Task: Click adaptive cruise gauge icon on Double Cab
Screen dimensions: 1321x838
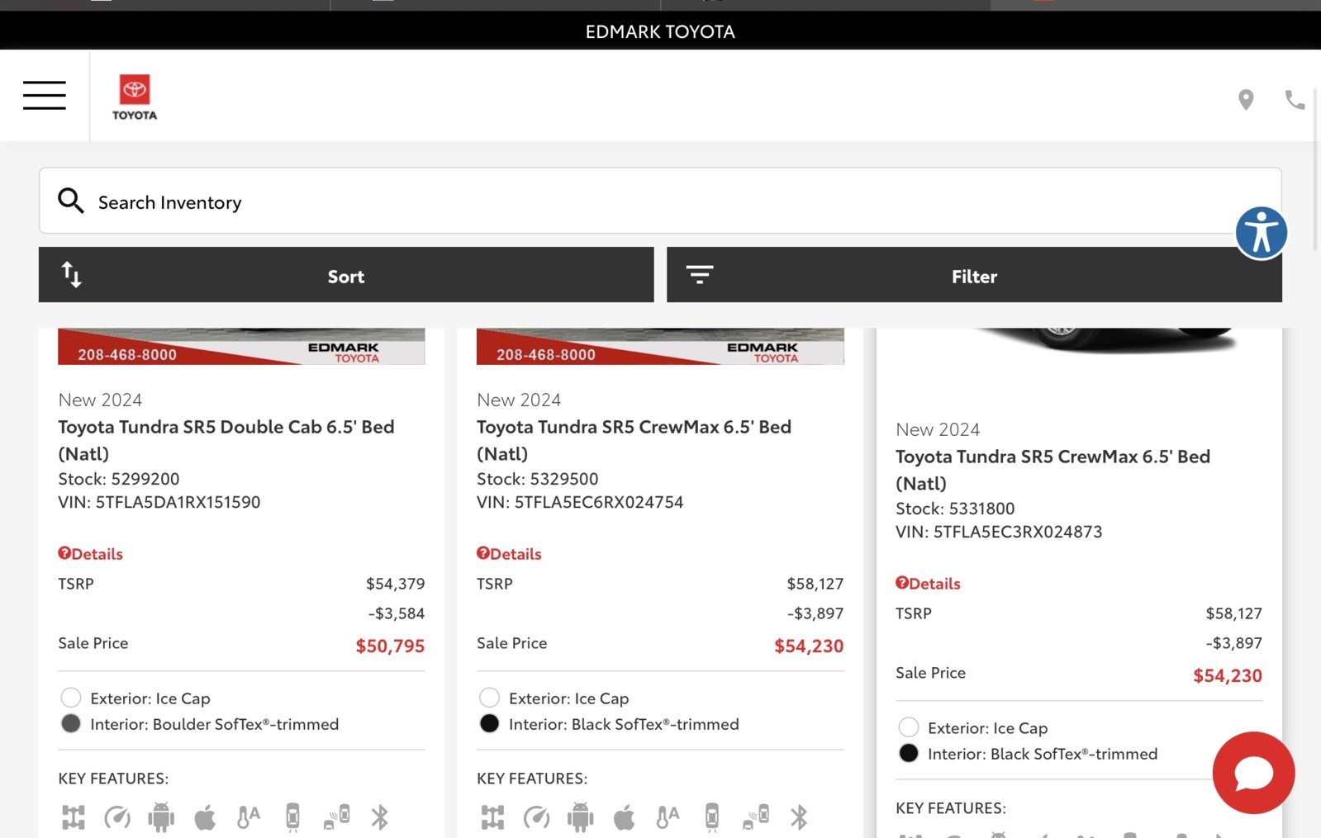Action: 117,817
